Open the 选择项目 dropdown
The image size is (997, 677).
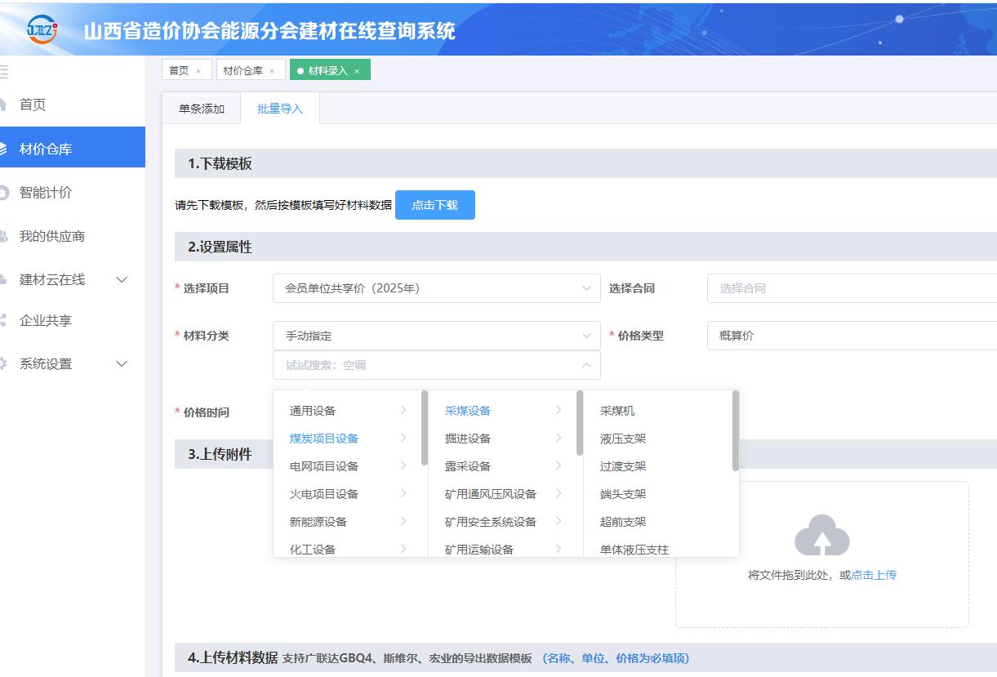click(x=436, y=288)
